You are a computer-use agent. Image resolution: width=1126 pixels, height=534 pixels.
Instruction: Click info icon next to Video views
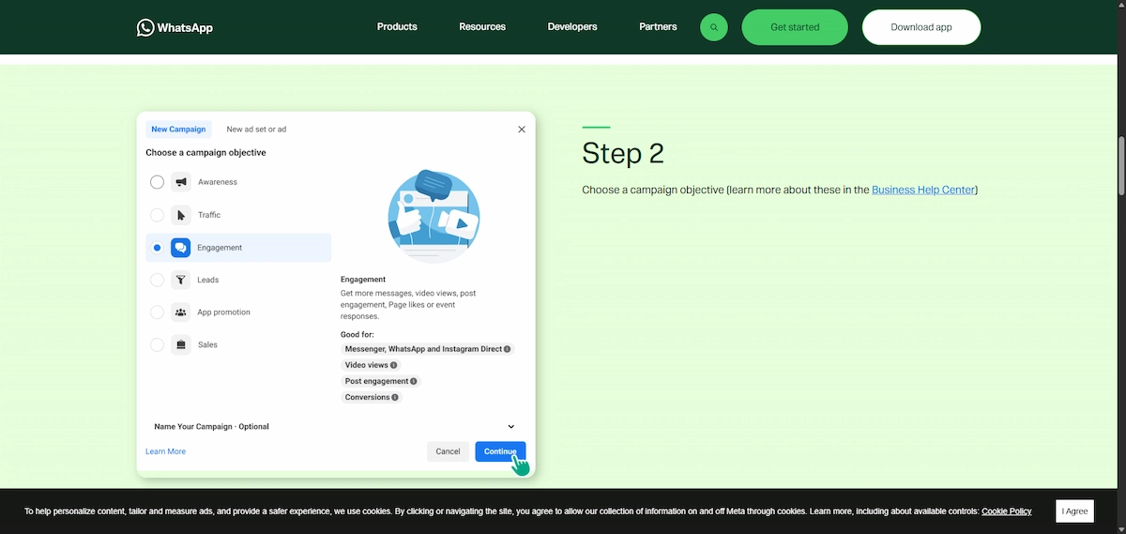(394, 365)
